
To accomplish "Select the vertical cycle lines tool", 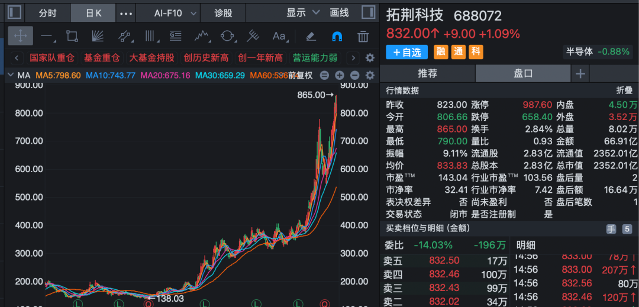I will [x=152, y=36].
